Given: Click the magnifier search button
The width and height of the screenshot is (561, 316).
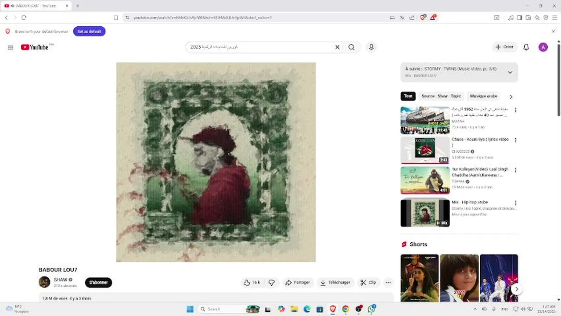Looking at the screenshot, I should 352,47.
